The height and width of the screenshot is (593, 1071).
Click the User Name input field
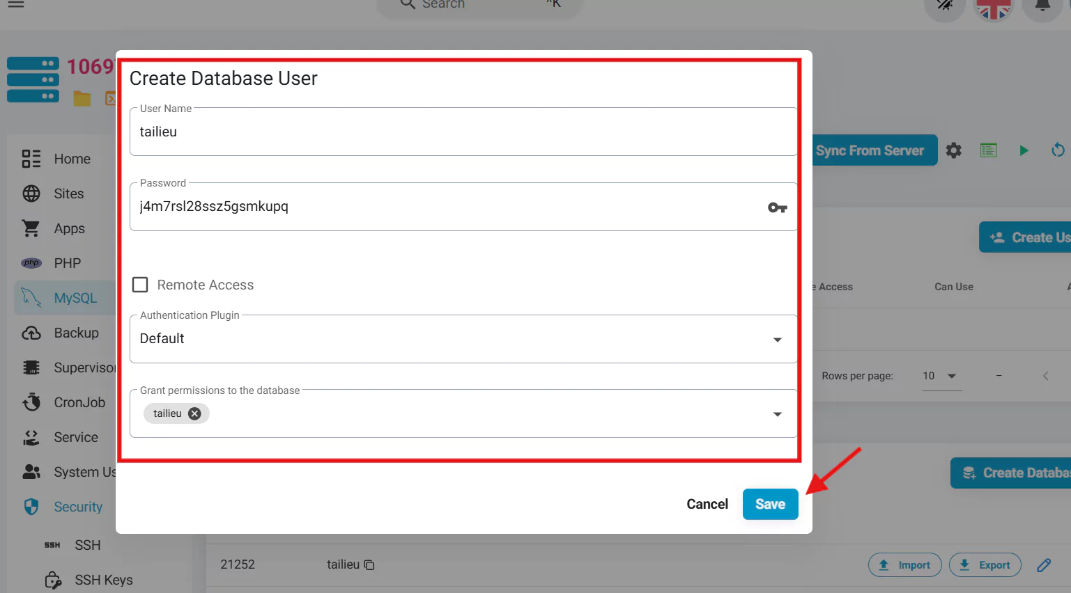coord(463,132)
